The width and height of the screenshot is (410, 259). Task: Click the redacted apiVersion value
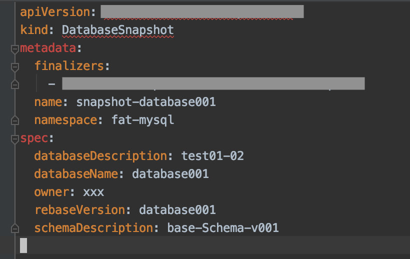tap(202, 11)
